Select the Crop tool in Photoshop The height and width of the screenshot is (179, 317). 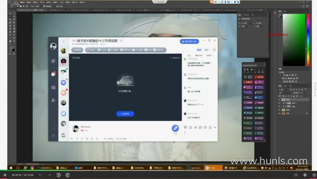[10, 19]
